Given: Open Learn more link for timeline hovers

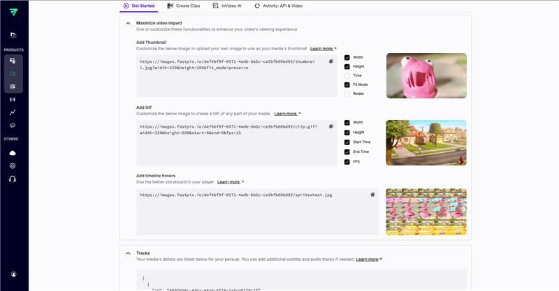Looking at the screenshot, I should click(231, 182).
